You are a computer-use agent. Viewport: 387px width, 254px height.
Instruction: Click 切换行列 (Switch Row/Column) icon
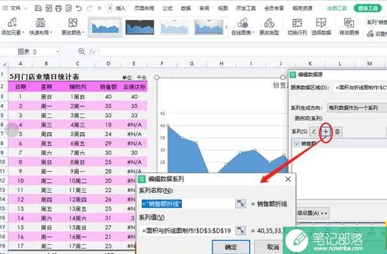tap(297, 23)
